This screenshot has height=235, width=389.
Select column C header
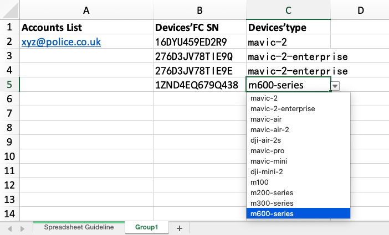[288, 10]
